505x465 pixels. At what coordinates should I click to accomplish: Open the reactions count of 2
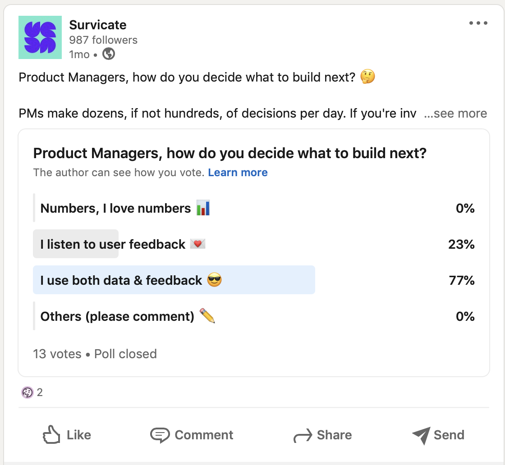(x=40, y=392)
